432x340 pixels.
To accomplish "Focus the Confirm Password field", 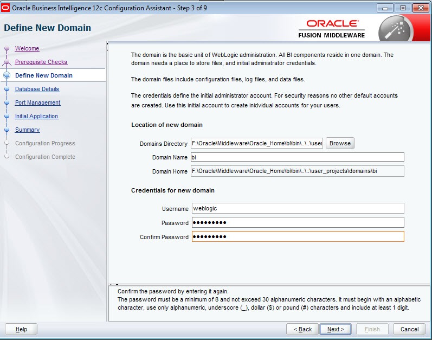I will point(298,236).
